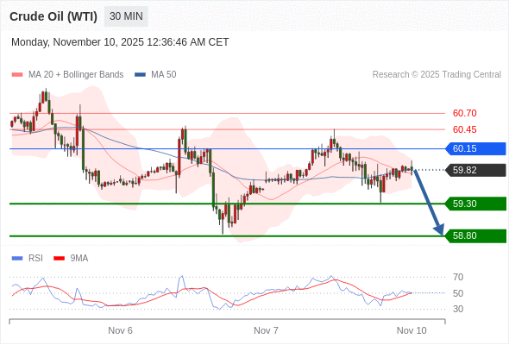Click the 9MA legend red swatch
The image size is (509, 345).
[x=59, y=259]
